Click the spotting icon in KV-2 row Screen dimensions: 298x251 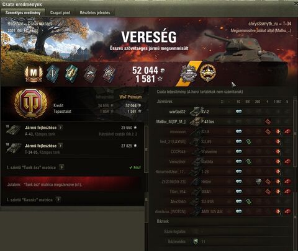(x=238, y=112)
